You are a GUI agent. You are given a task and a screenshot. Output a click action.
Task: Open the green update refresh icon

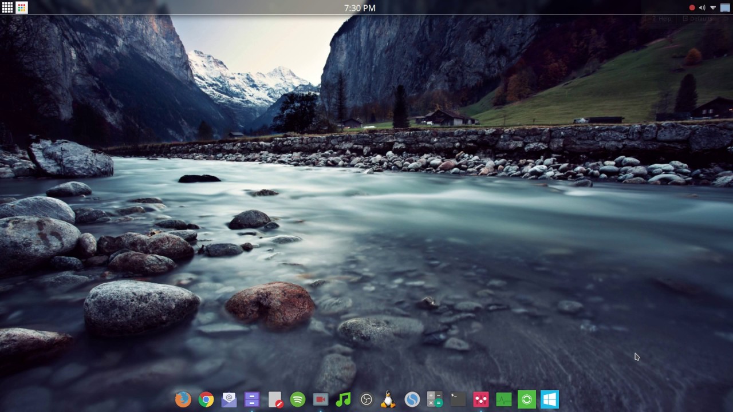click(x=527, y=399)
